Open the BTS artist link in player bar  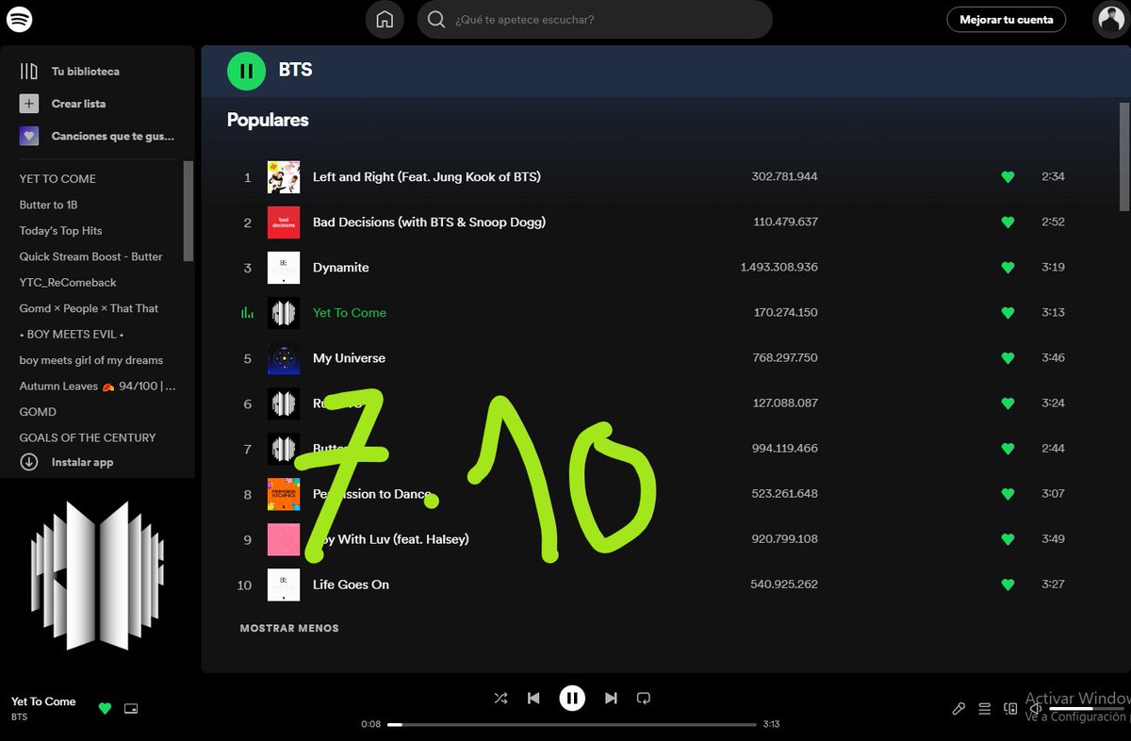tap(20, 717)
